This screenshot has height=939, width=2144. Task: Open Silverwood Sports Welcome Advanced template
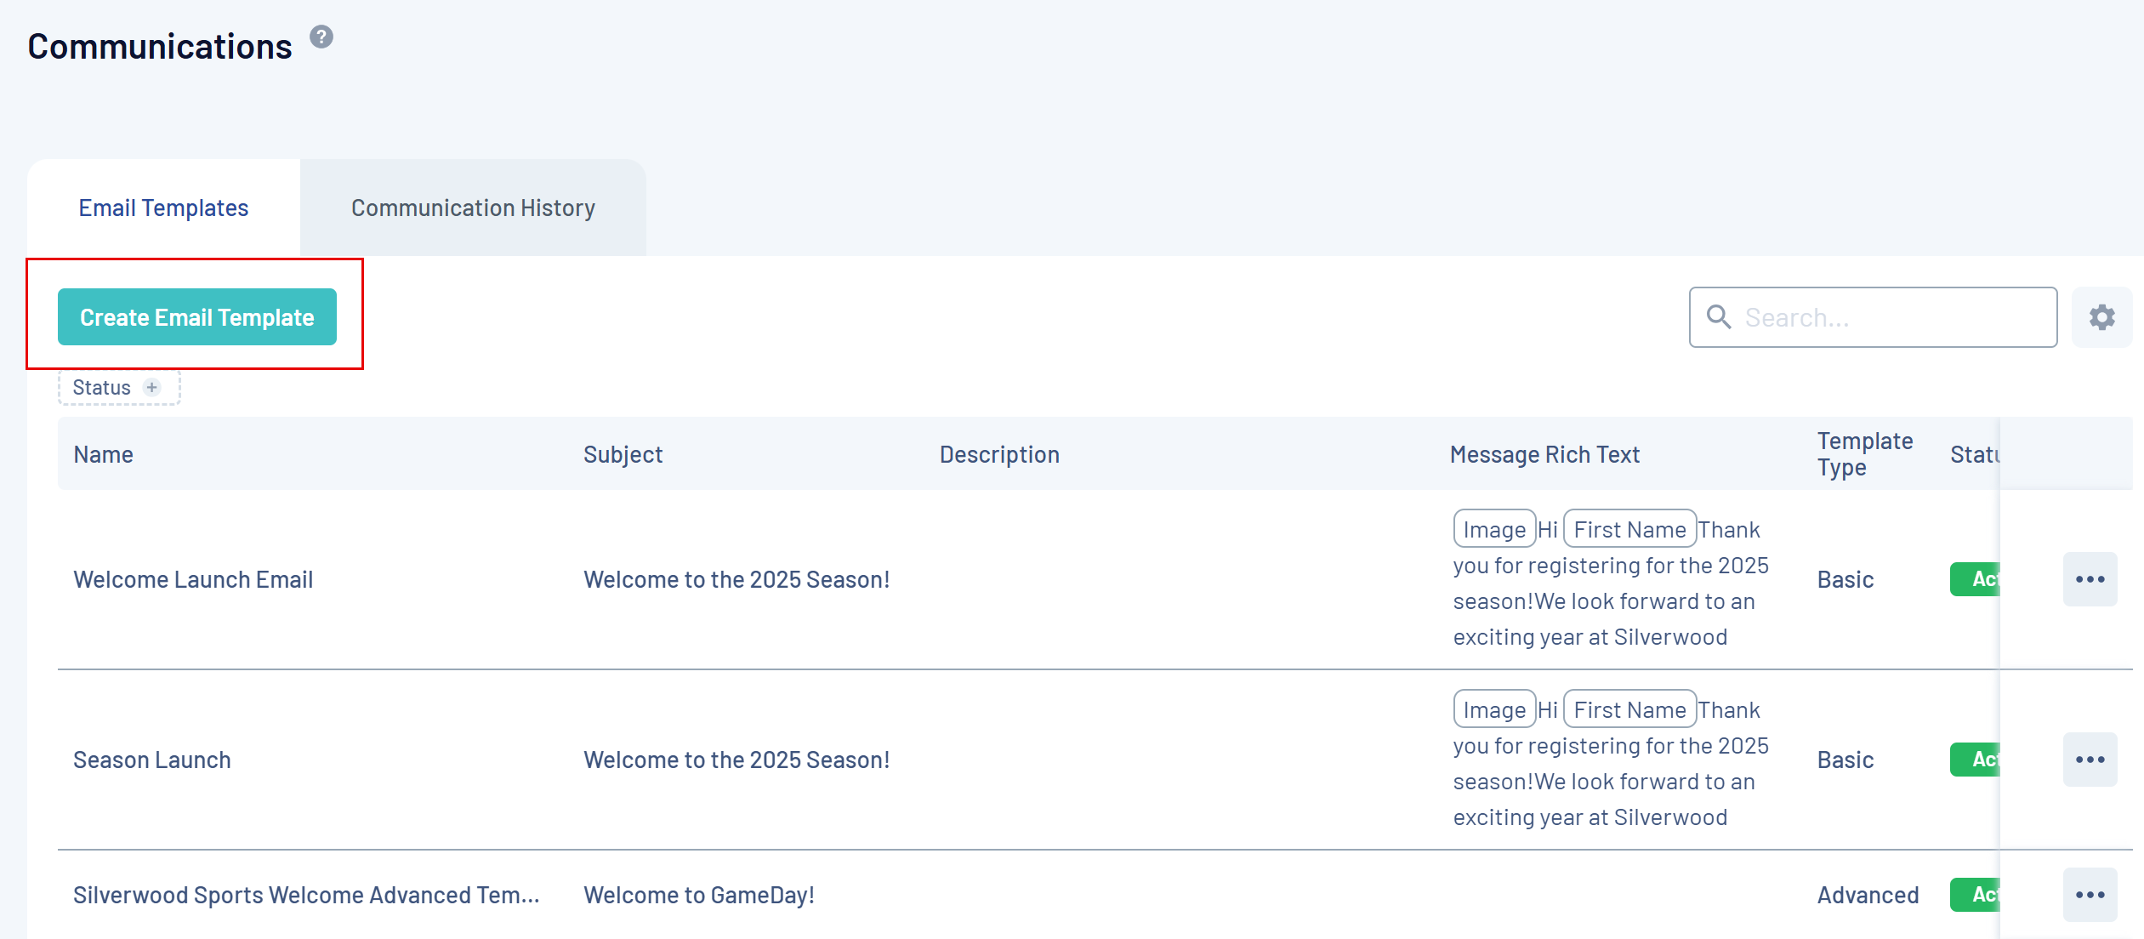point(306,895)
